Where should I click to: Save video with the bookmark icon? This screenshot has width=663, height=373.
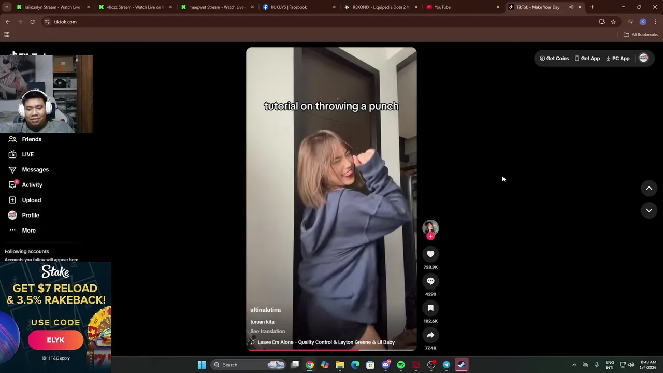tap(430, 308)
